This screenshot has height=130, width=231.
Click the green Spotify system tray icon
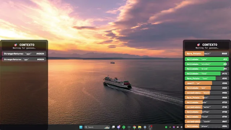(166, 127)
